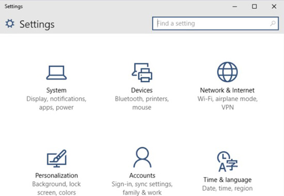Click 'Display, notifications, apps, power' description
This screenshot has width=284, height=196.
pyautogui.click(x=56, y=103)
